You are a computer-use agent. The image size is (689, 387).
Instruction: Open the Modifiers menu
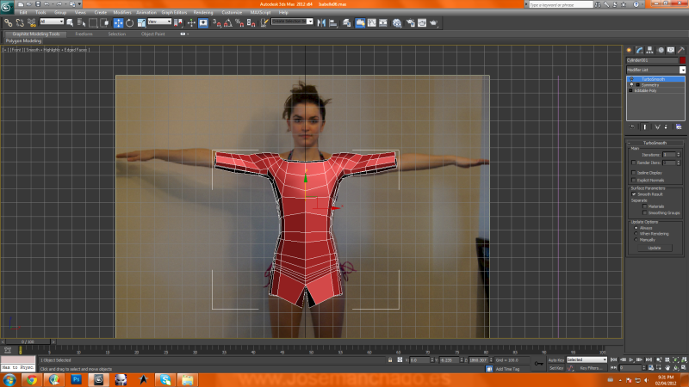122,13
